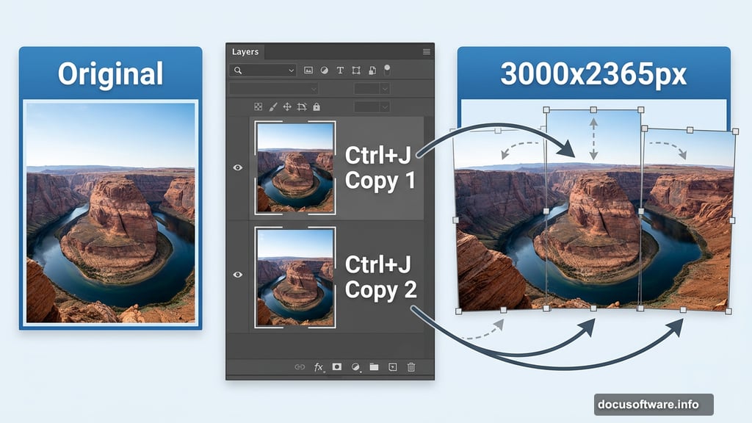Open the Layers panel menu
Image resolution: width=752 pixels, height=423 pixels.
426,51
